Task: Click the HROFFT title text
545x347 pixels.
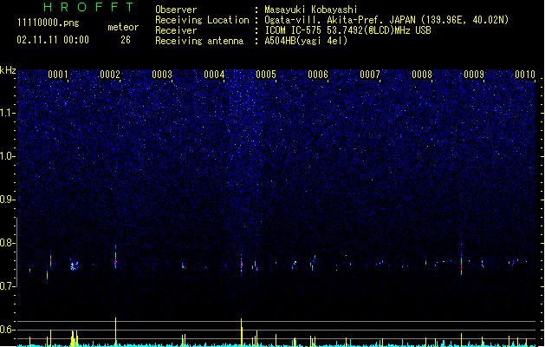Action: (88, 7)
